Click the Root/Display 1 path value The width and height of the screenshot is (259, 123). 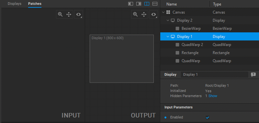coord(217,86)
